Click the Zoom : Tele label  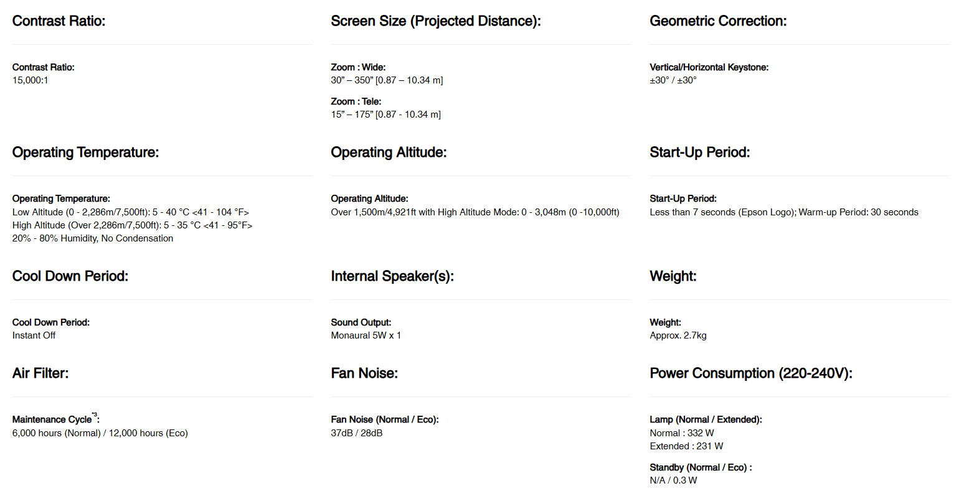coord(356,101)
